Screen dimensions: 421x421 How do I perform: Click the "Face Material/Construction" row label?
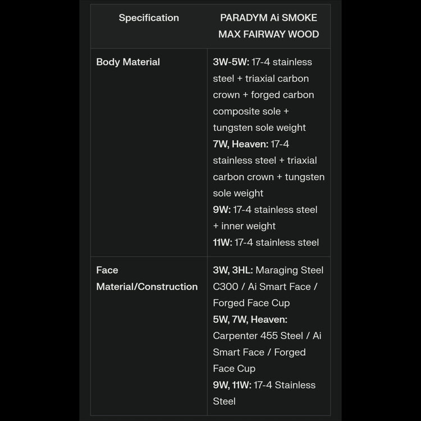click(x=147, y=278)
